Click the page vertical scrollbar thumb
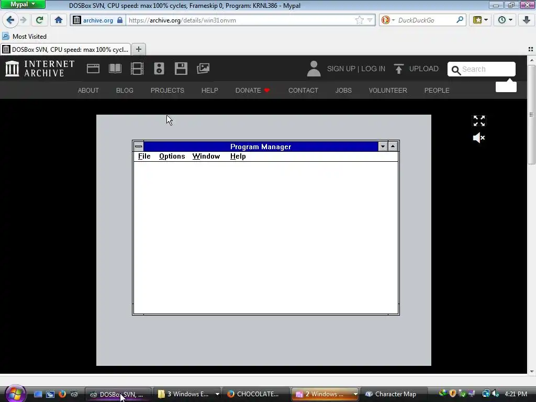 tap(531, 114)
